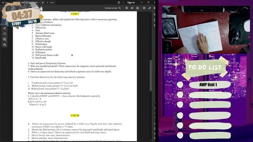
Task: Open the Help question-mark icon
Action: [119, 3]
